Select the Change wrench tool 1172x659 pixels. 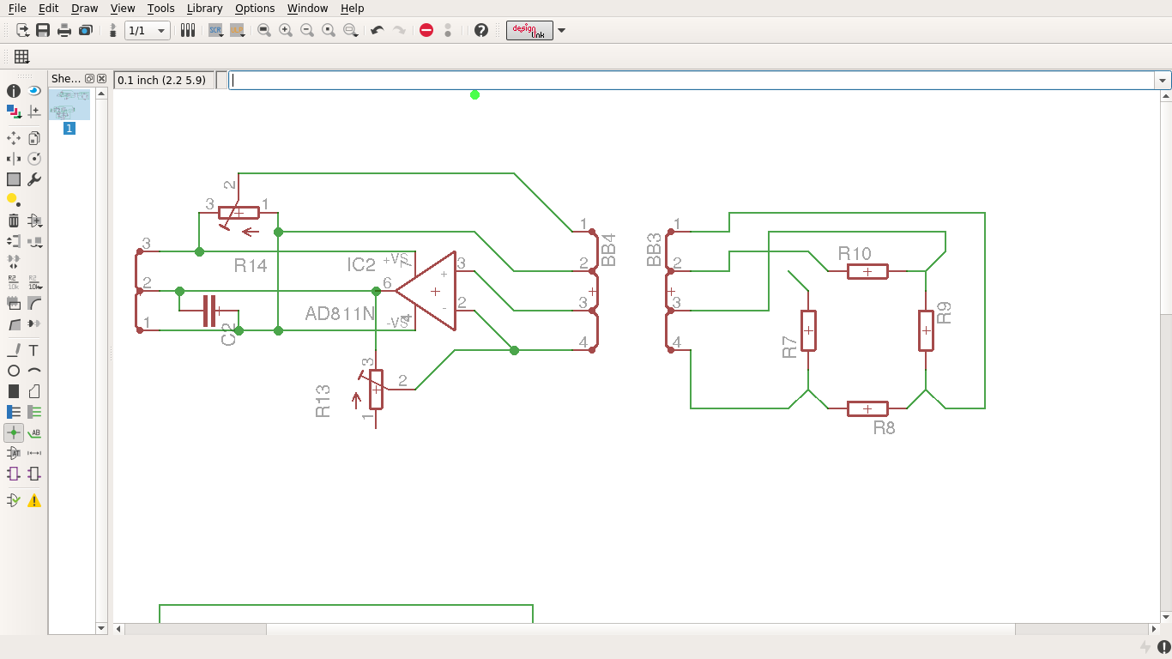pos(34,179)
